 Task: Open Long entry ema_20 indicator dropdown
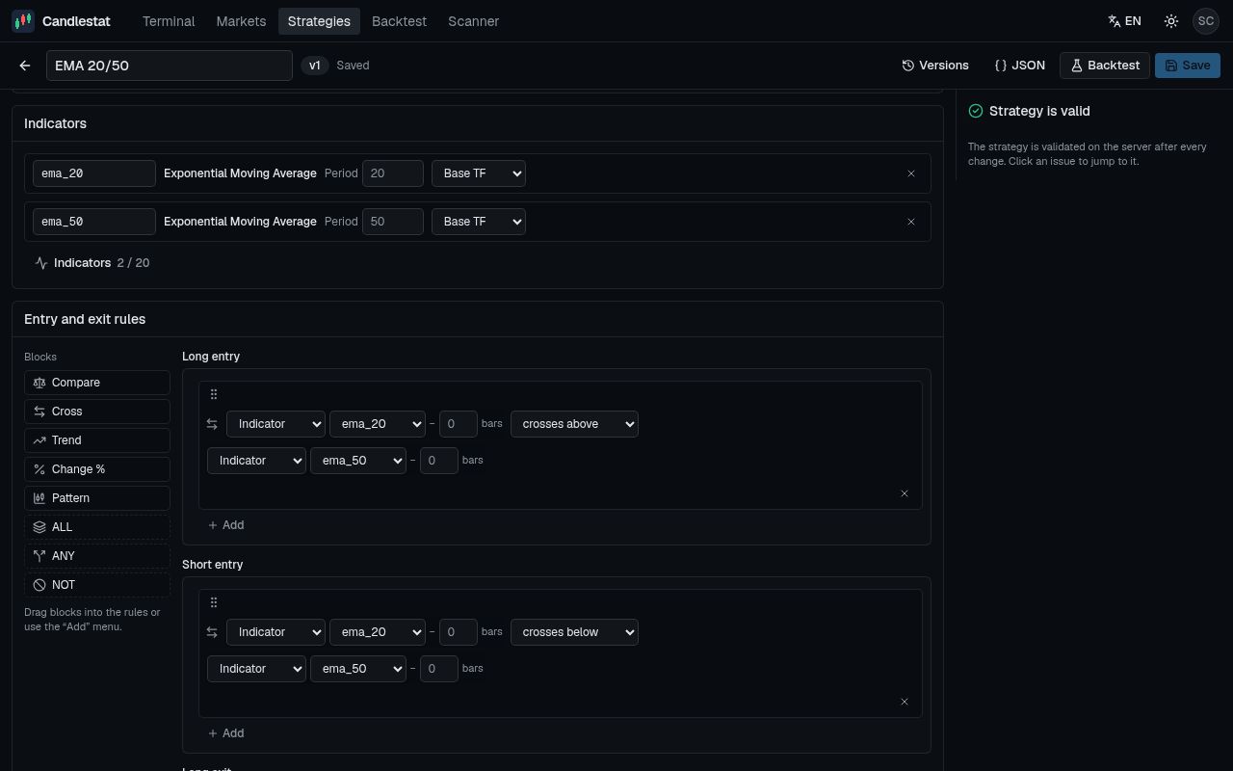tap(378, 424)
